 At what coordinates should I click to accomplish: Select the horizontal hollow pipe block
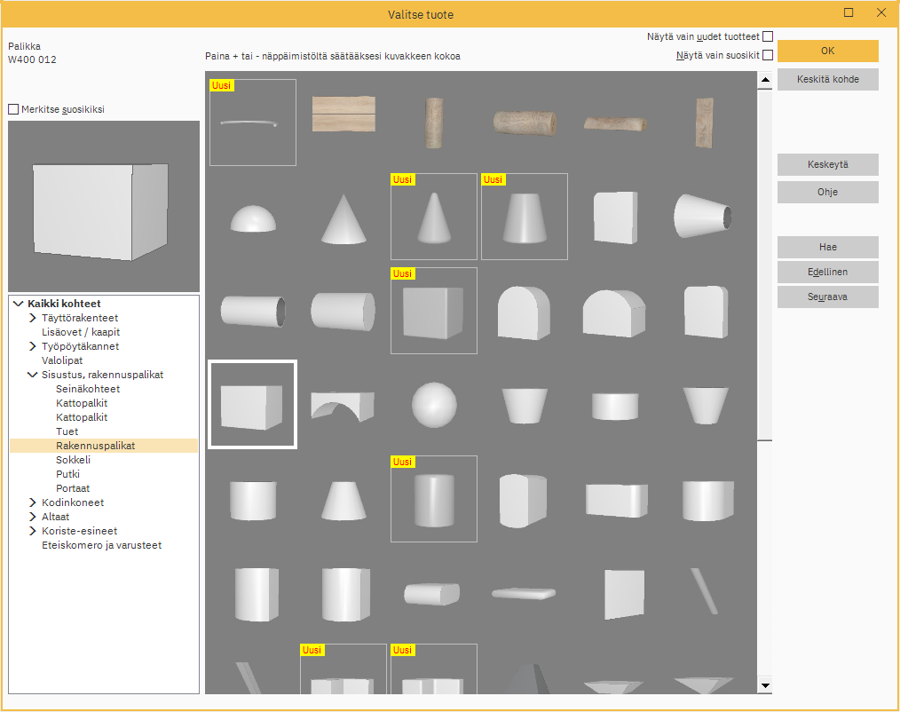click(253, 312)
